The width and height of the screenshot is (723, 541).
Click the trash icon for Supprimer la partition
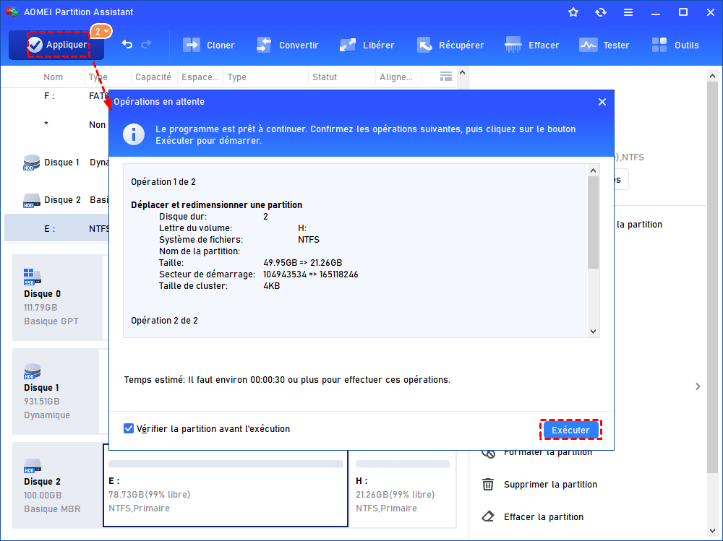click(488, 485)
